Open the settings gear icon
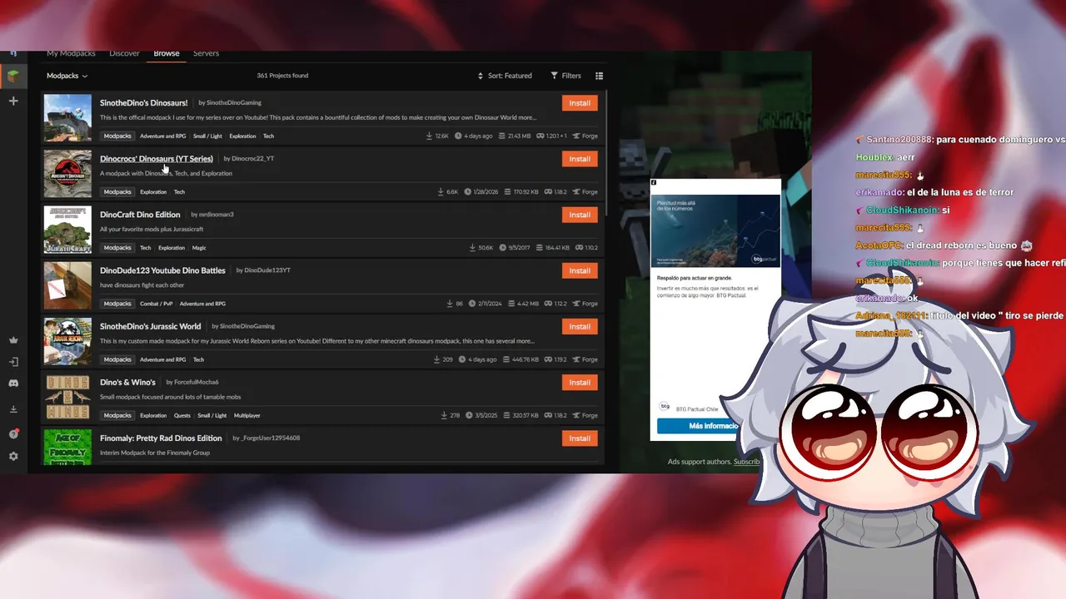The height and width of the screenshot is (599, 1066). tap(13, 456)
